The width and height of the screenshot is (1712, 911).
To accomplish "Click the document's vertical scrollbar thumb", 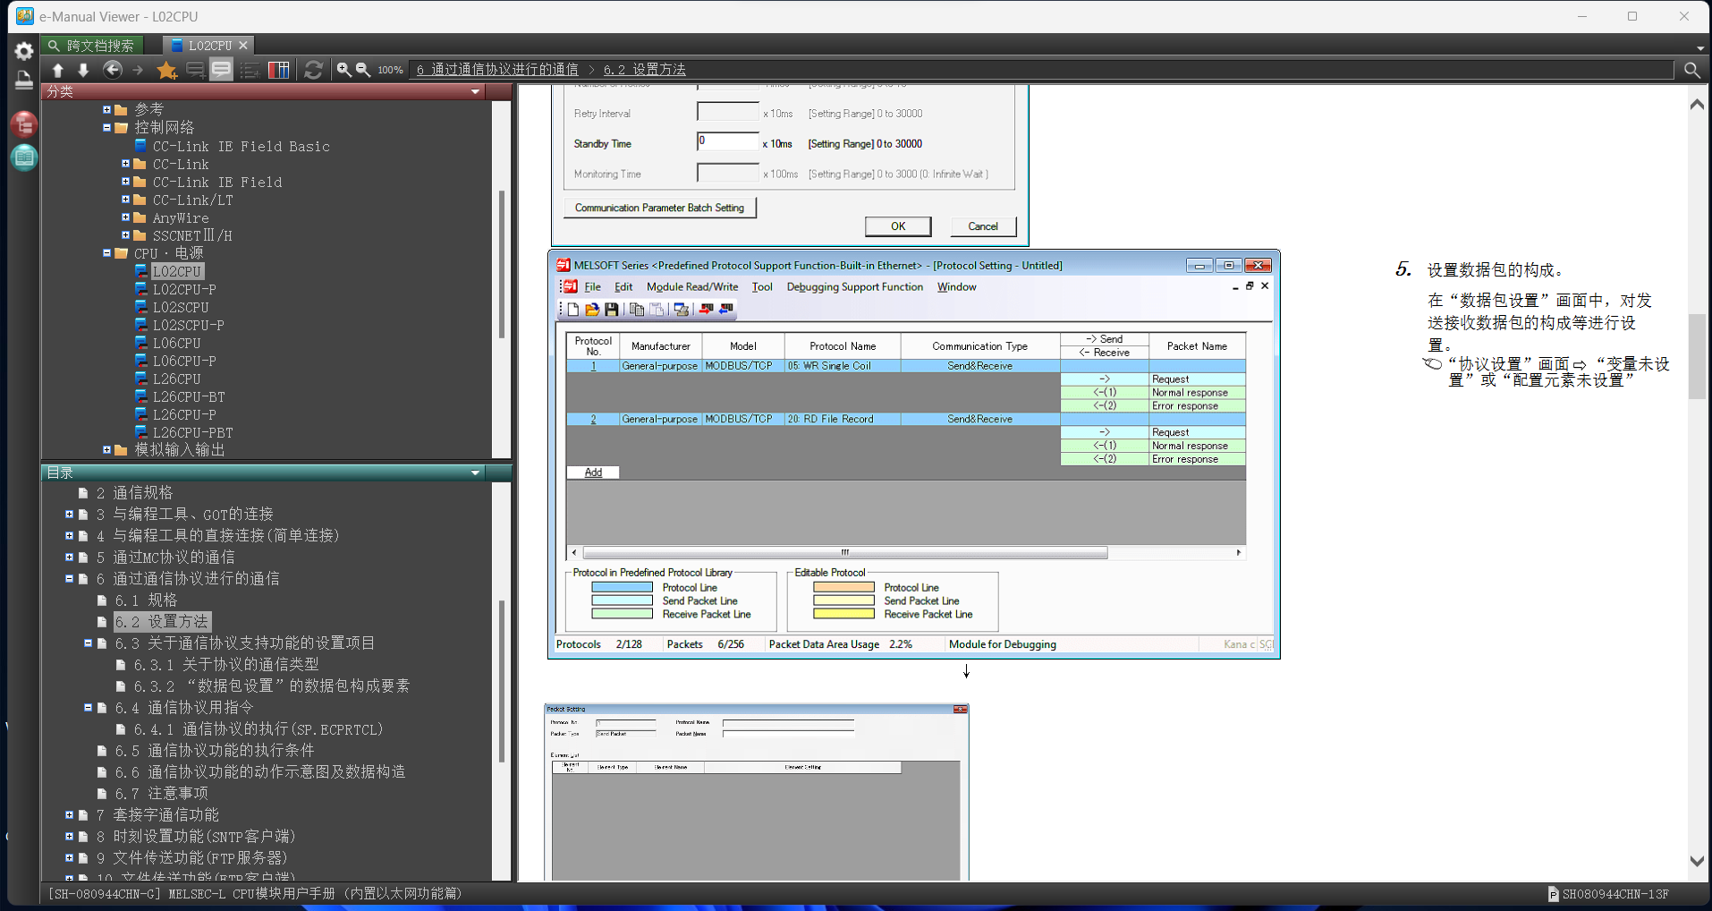I will pyautogui.click(x=1696, y=355).
